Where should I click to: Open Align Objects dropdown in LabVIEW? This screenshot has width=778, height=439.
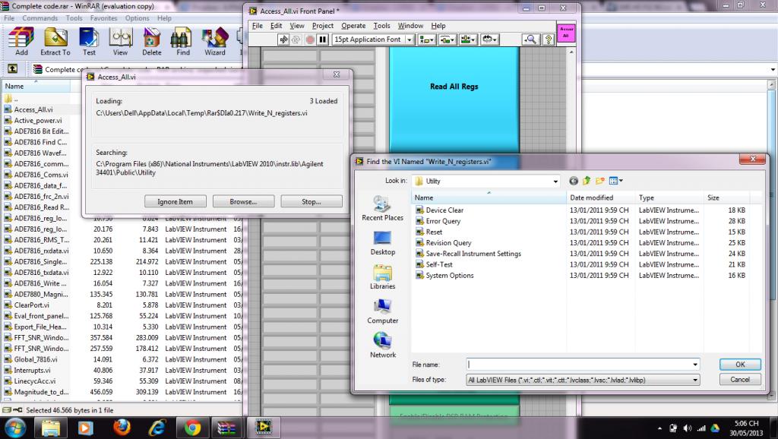click(x=426, y=39)
